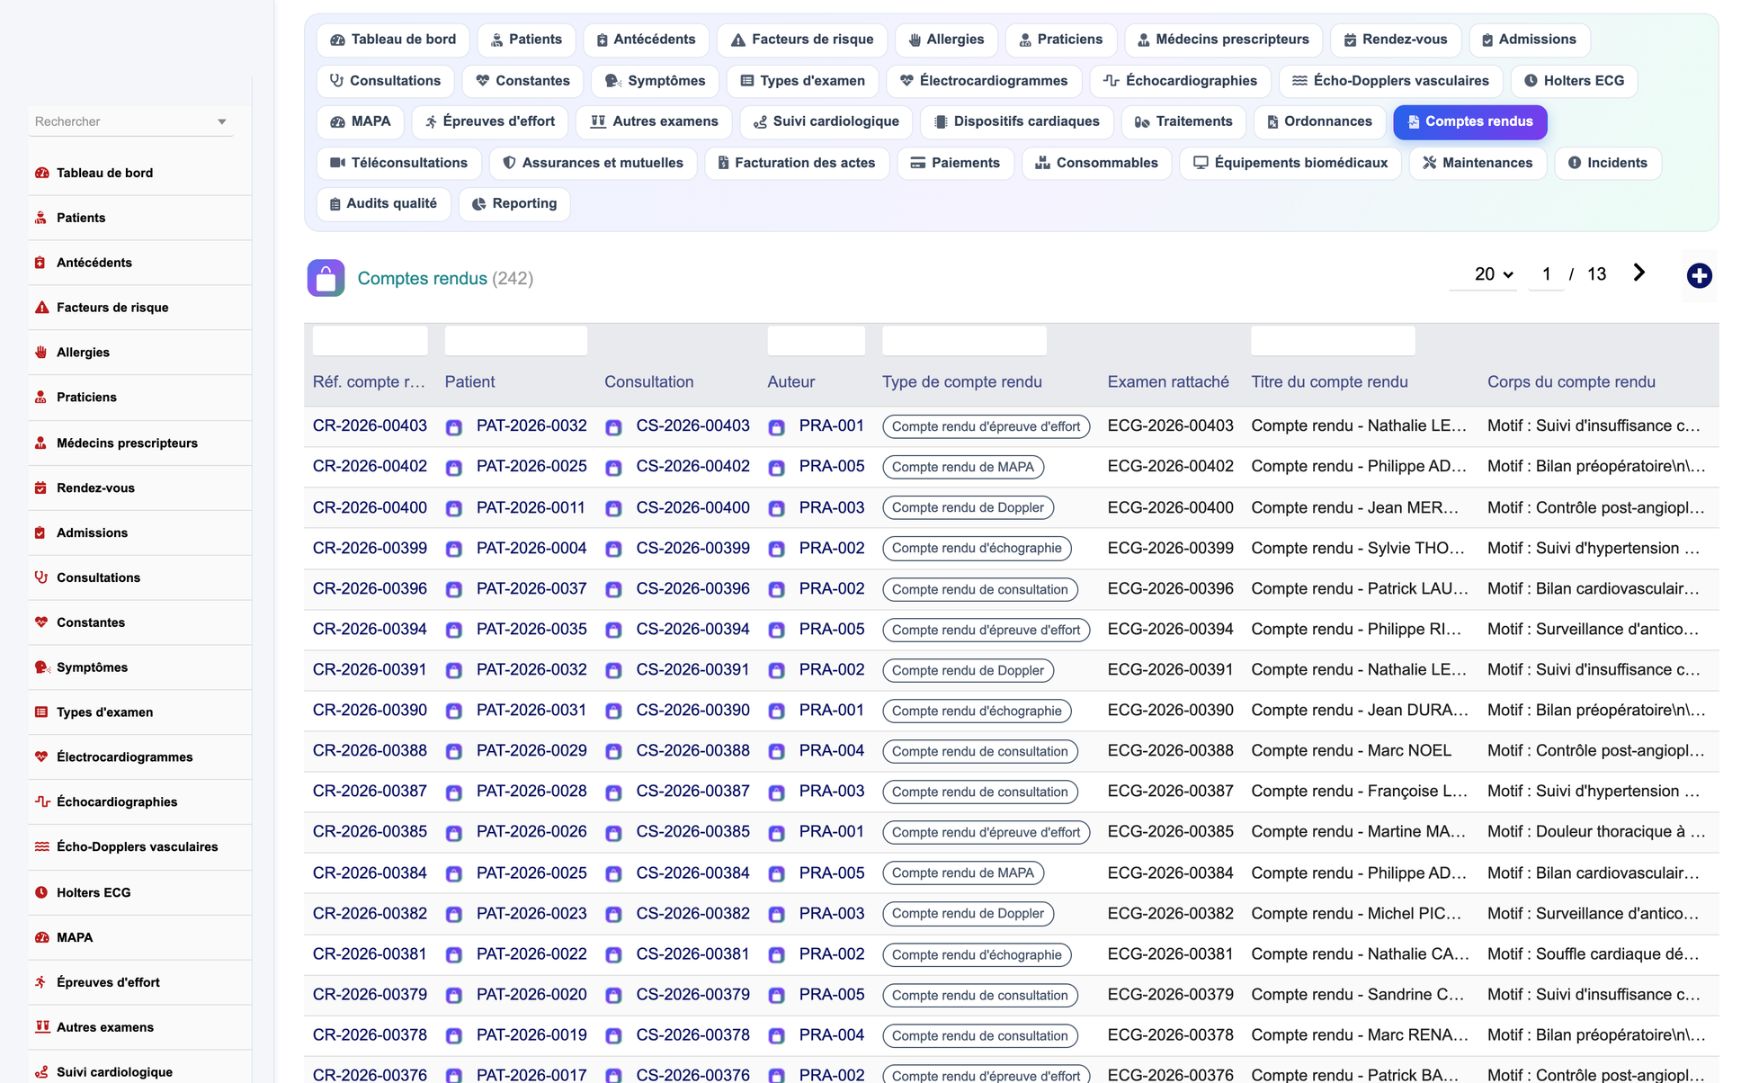Open patient link PAT-2026-0025 in CR-2026-00402 row
The image size is (1750, 1083).
531,467
